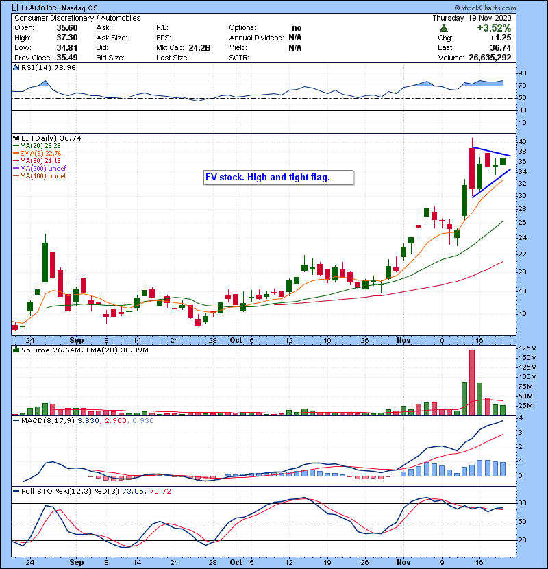Click the Chg value +1.25

click(x=501, y=38)
